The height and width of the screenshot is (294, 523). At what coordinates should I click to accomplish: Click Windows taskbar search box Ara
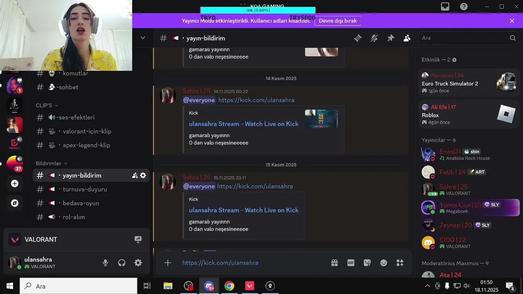pos(78,286)
